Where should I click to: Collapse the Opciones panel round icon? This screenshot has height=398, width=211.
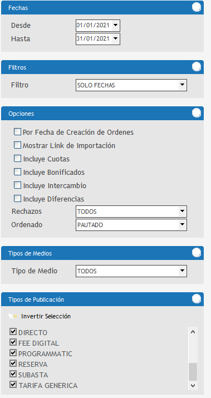coord(197,113)
